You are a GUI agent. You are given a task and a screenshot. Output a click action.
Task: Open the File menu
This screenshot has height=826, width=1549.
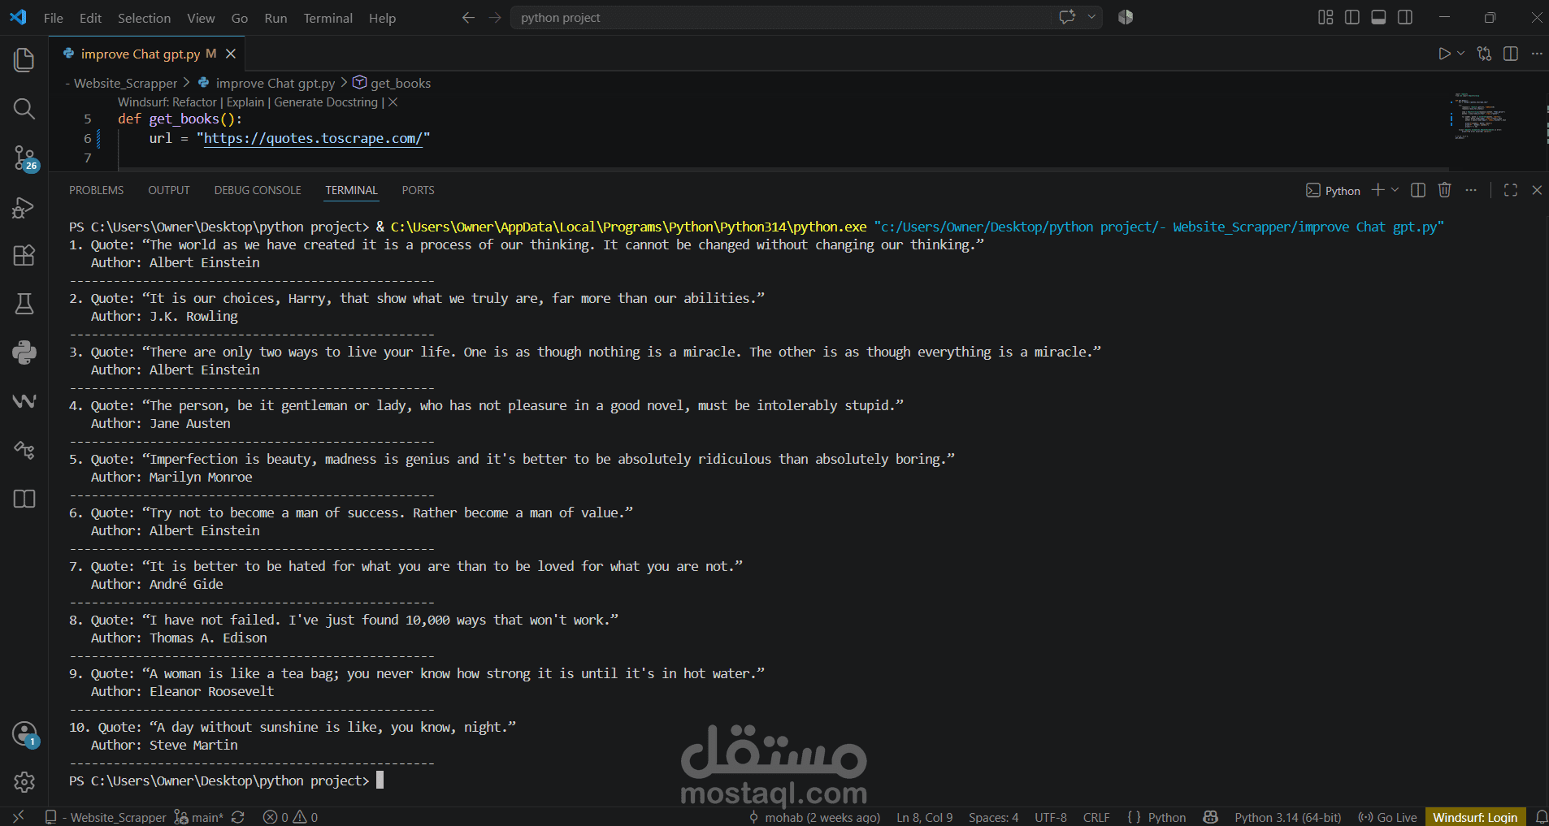(54, 18)
